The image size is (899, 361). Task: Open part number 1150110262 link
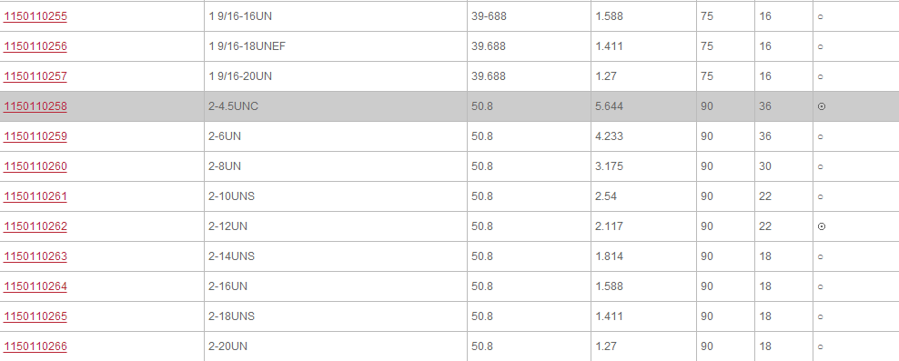click(35, 226)
